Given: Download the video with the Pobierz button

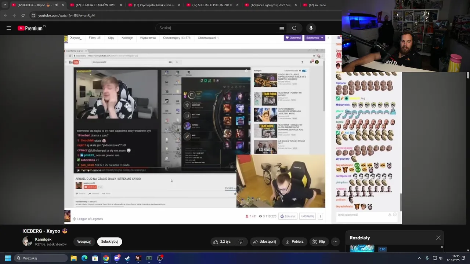Looking at the screenshot, I should coord(294,242).
